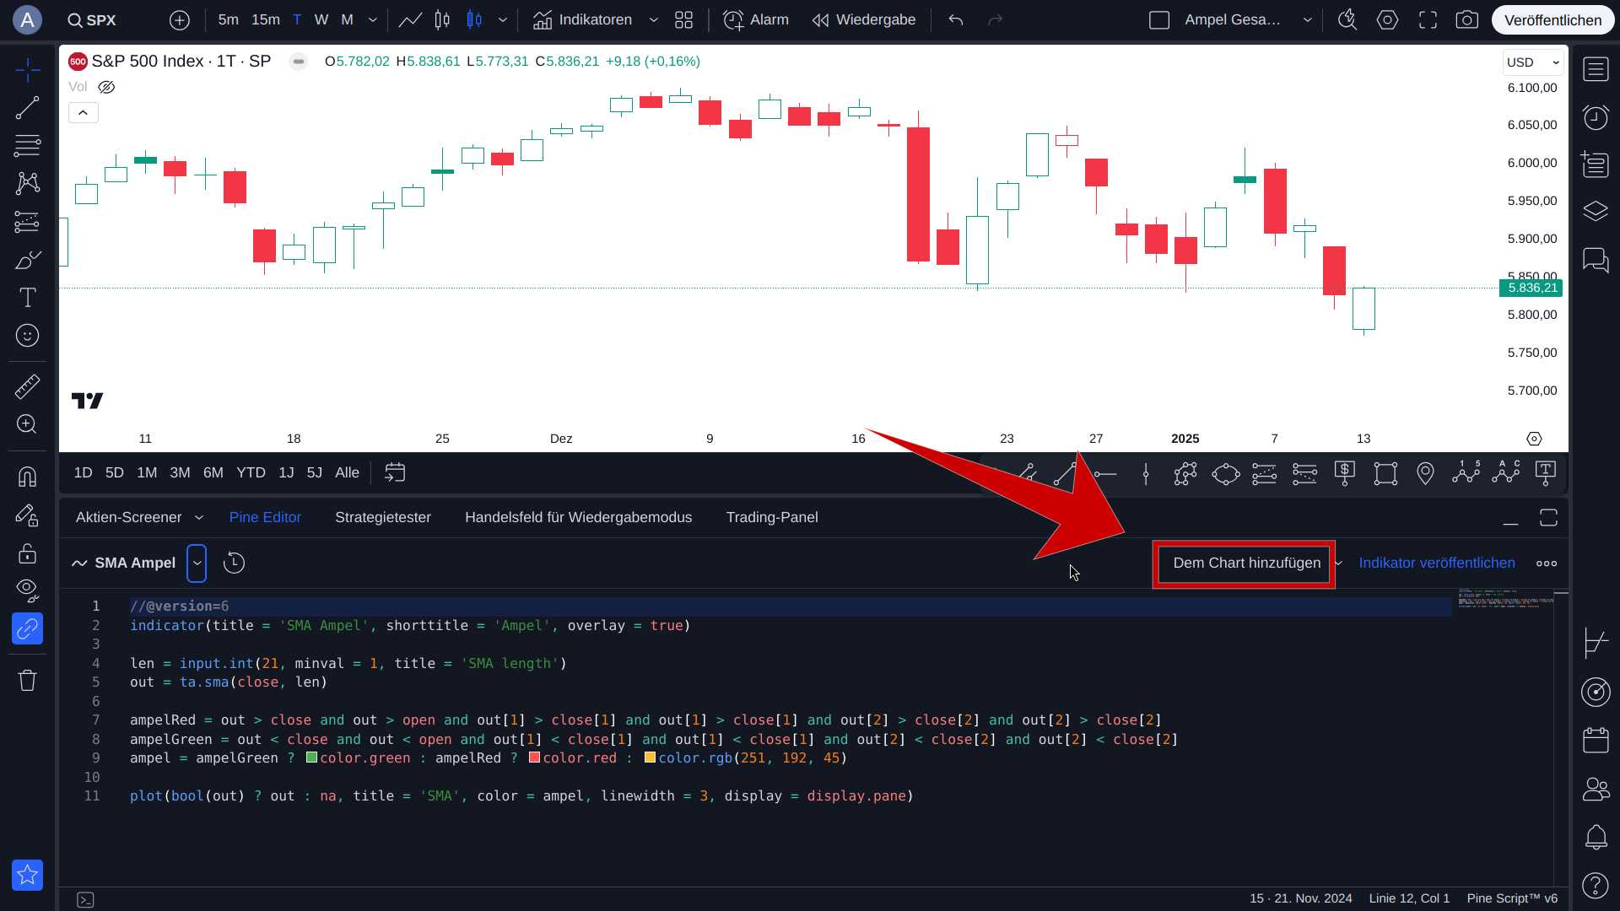Take a chart snapshot with camera icon

pyautogui.click(x=1467, y=19)
